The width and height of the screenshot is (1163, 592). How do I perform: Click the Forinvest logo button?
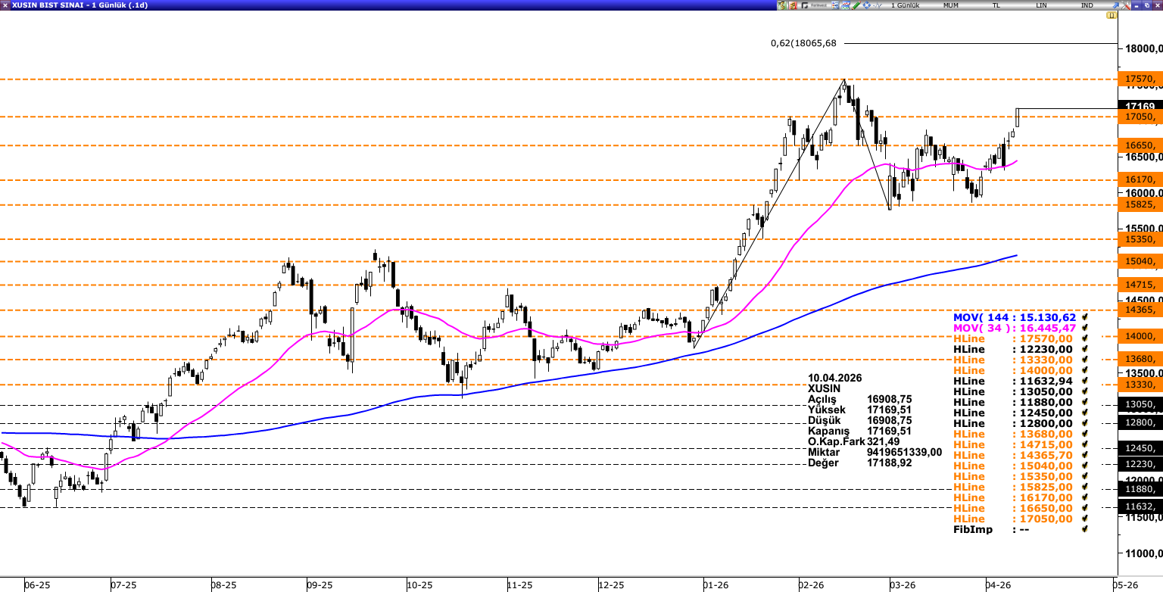click(814, 5)
